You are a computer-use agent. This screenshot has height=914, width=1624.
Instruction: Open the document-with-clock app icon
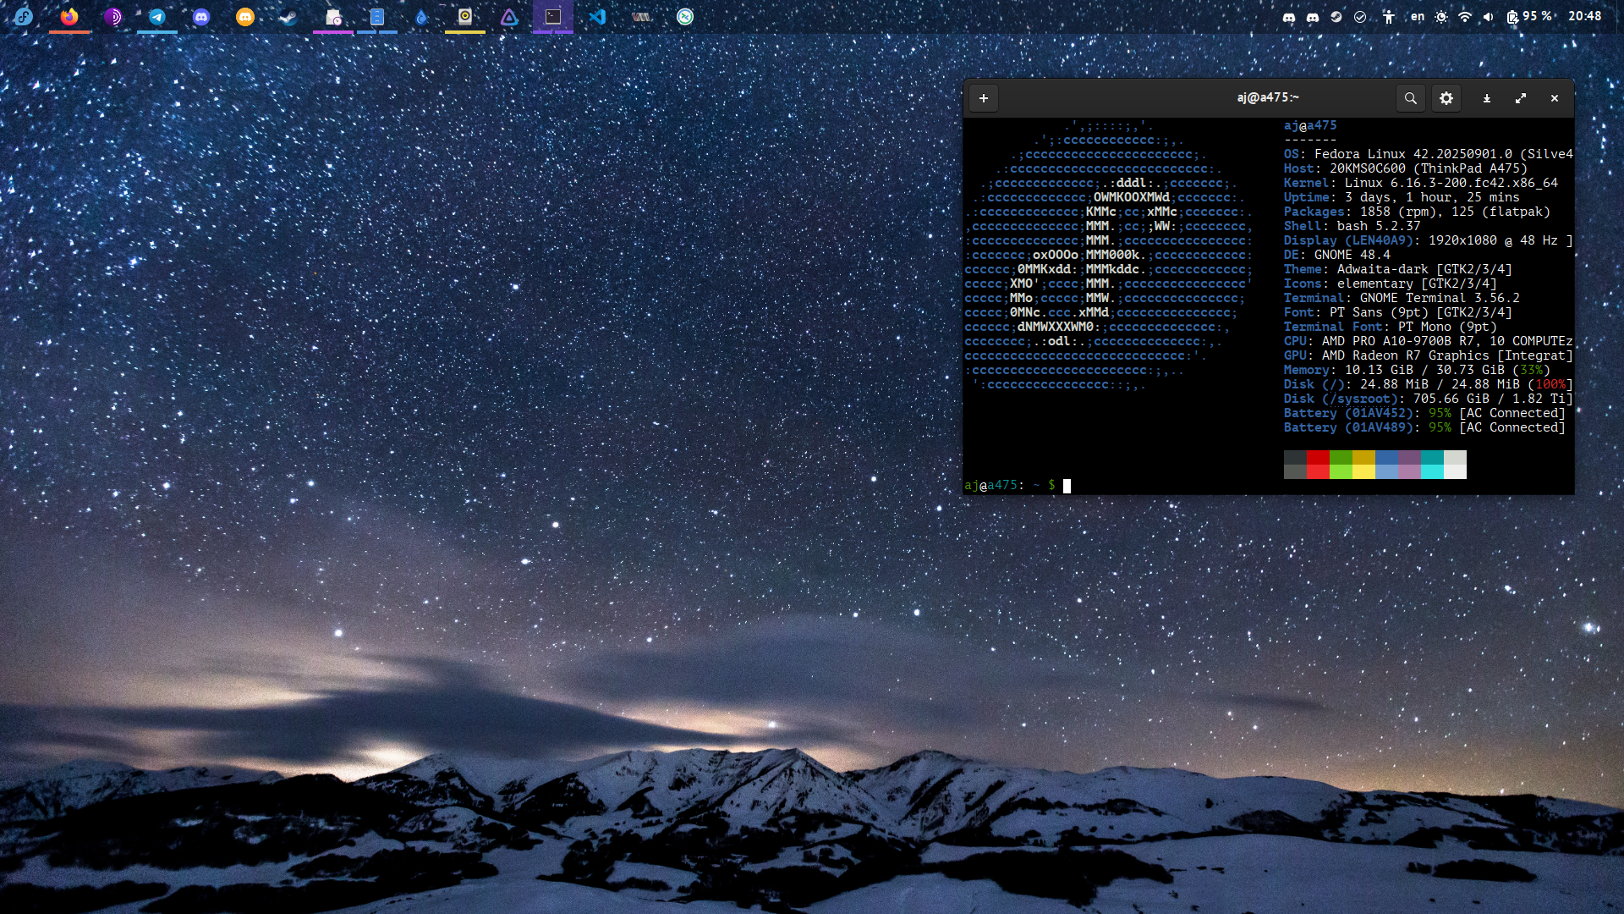pos(333,16)
